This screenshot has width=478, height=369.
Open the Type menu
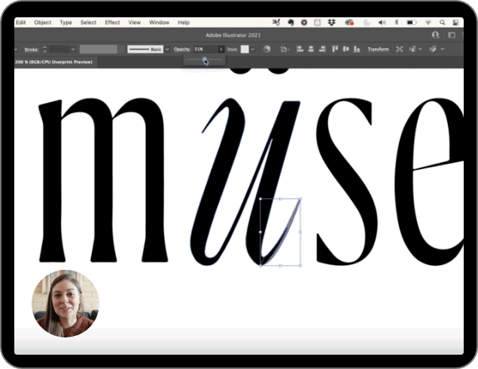pos(65,23)
